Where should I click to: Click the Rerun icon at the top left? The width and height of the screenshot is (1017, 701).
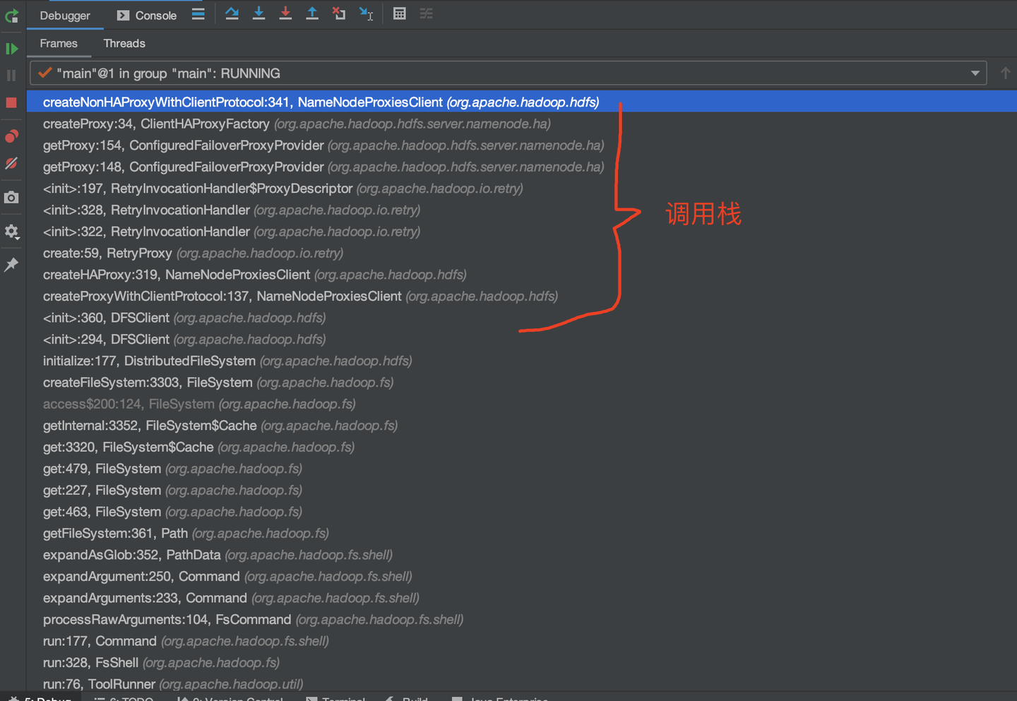coord(11,16)
